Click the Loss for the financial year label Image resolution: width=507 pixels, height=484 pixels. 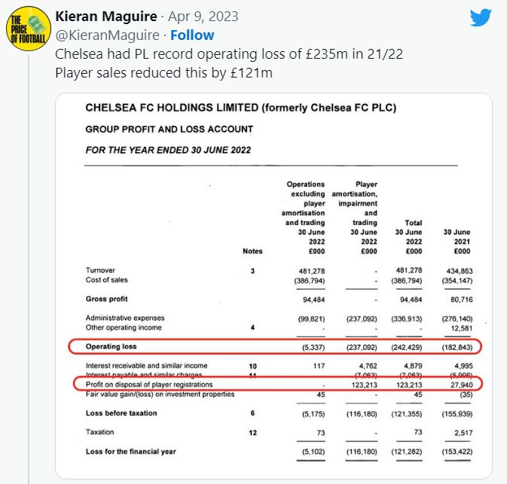tap(133, 451)
